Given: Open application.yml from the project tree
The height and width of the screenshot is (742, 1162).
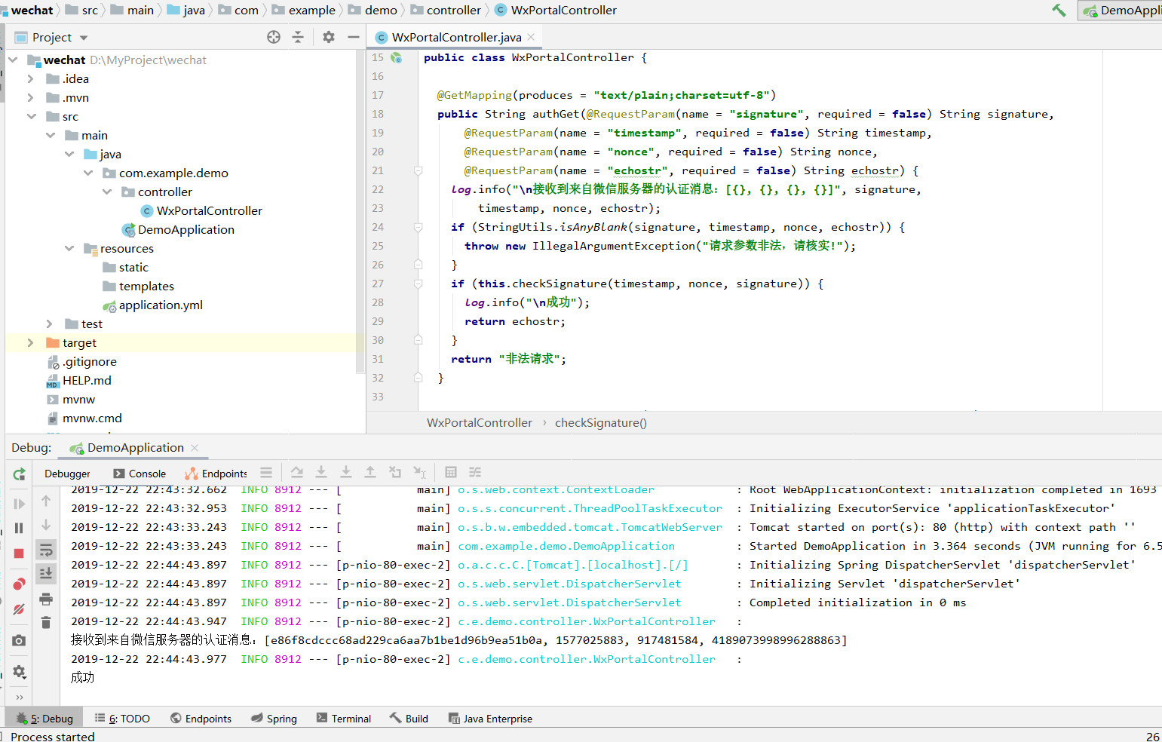Looking at the screenshot, I should click(161, 305).
